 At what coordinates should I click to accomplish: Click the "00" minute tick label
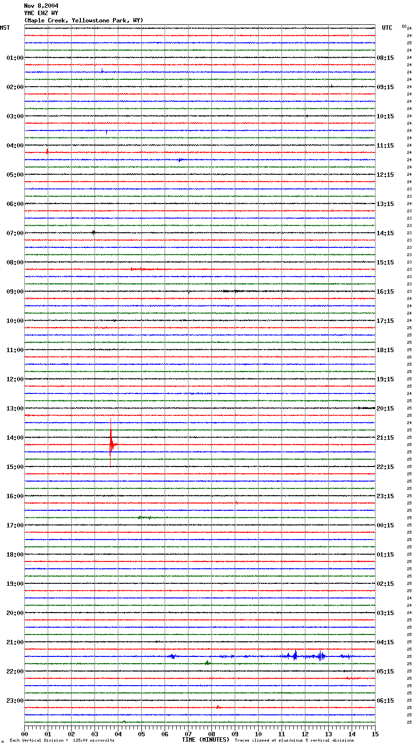pyautogui.click(x=24, y=734)
